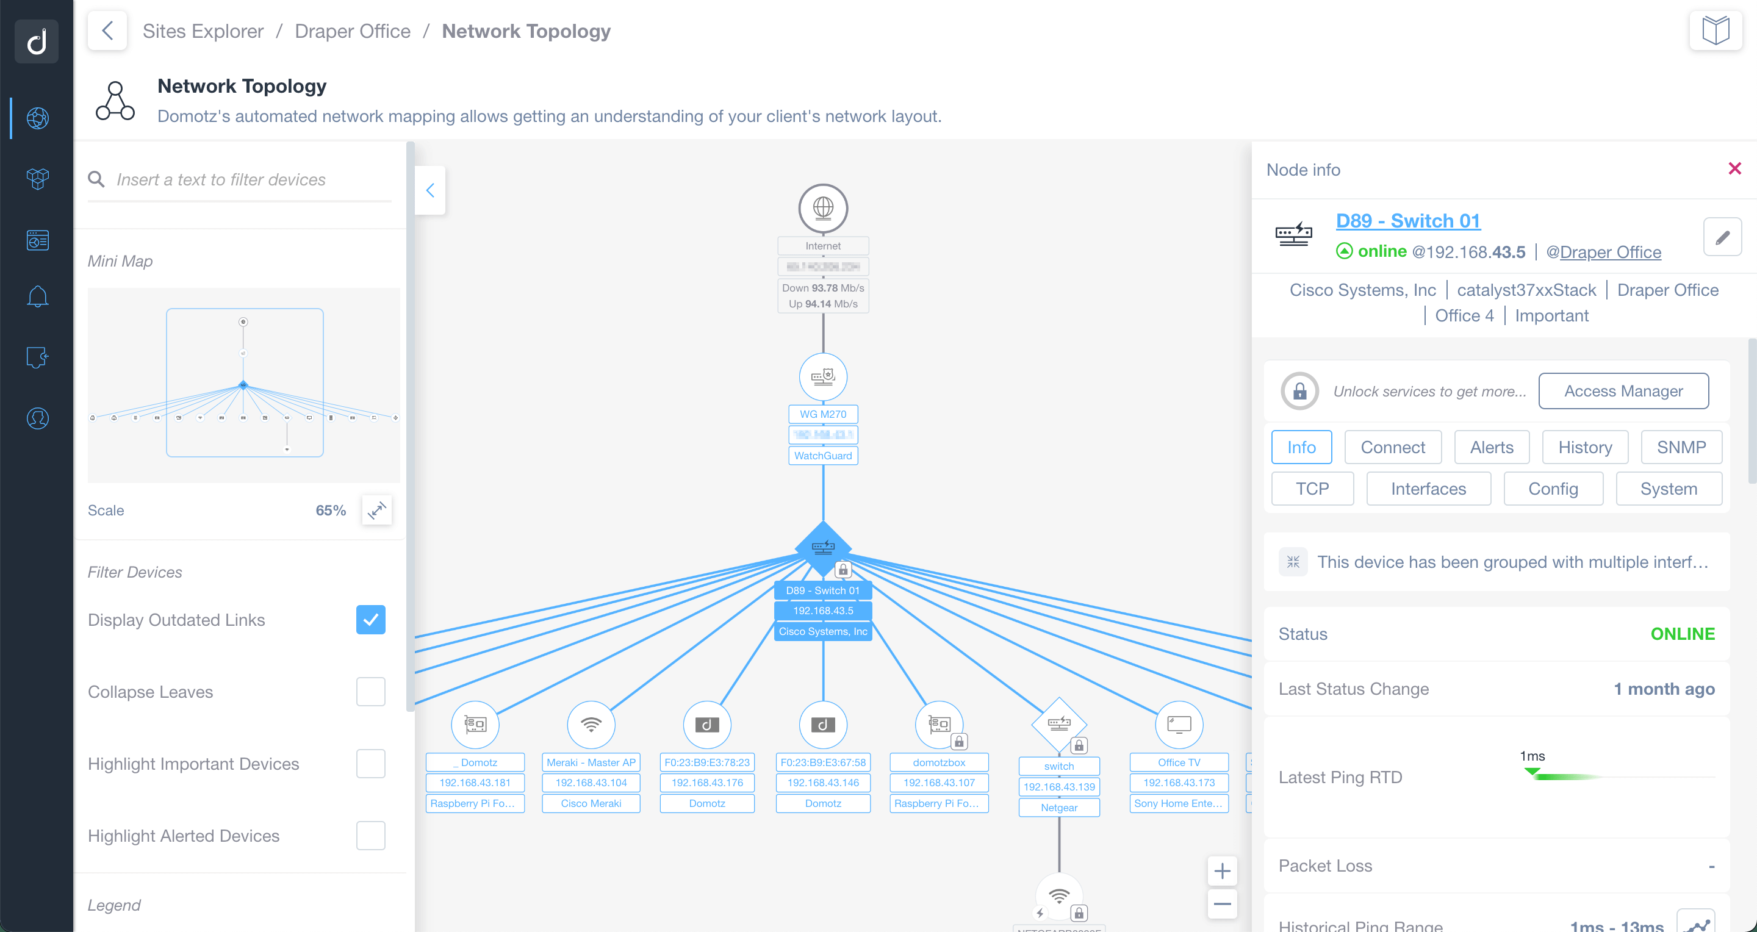Select the SNMP tab in Node info
Viewport: 1757px width, 932px height.
point(1680,446)
